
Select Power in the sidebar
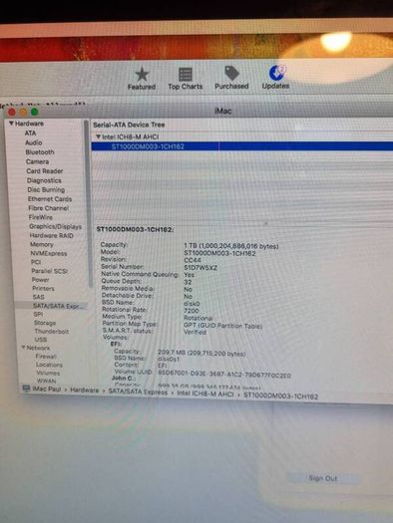pos(41,280)
